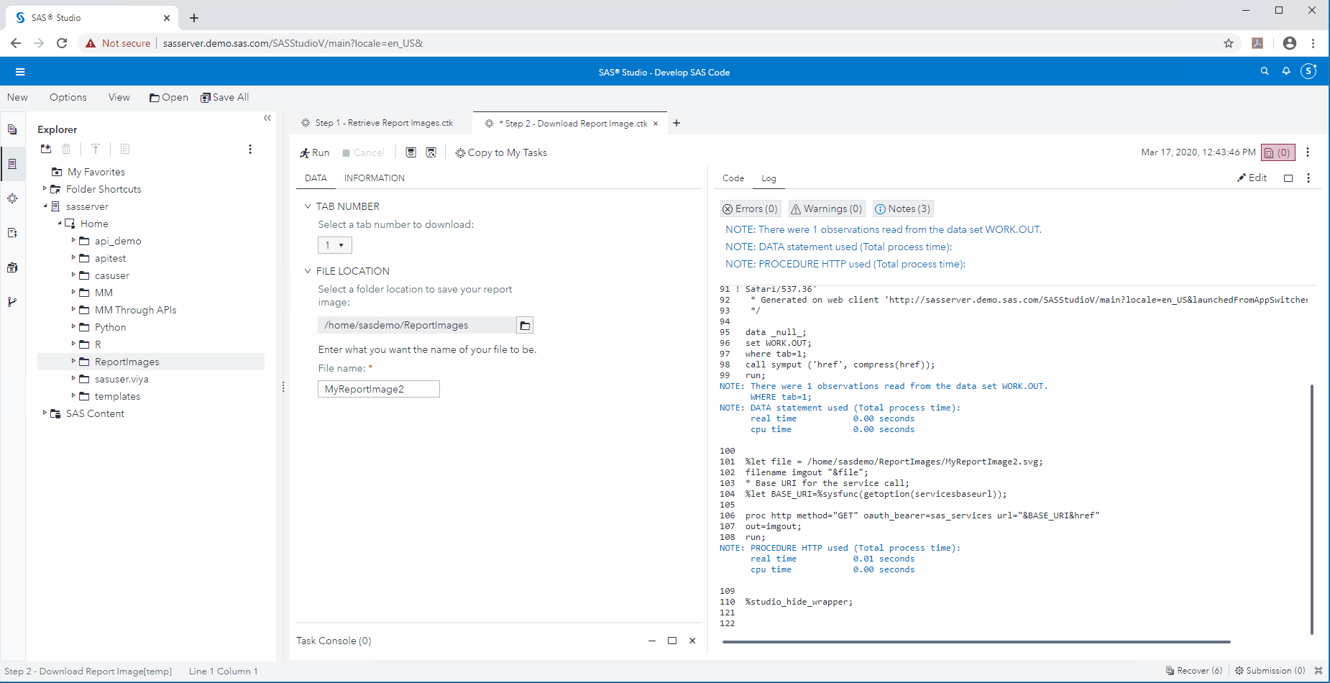Viewport: 1330px width, 683px height.
Task: Click the search magnifier icon in header
Action: 1265,71
